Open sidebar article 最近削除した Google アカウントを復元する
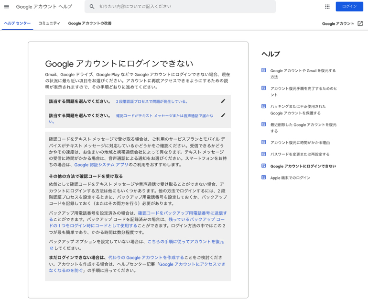The width and height of the screenshot is (368, 302). (x=303, y=128)
